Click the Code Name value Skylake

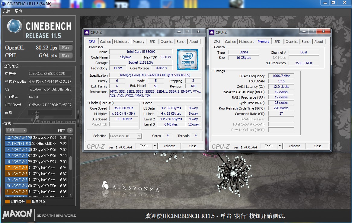point(126,57)
